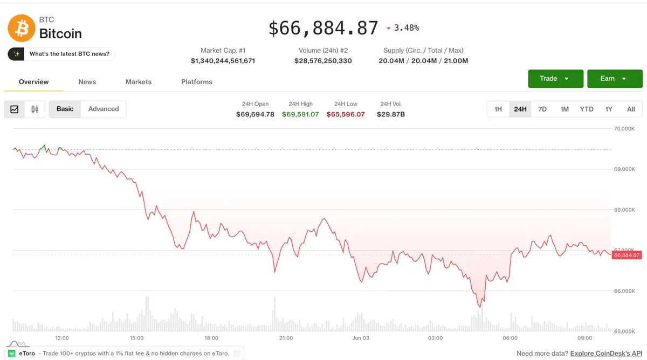Select the Basic chart mode
The height and width of the screenshot is (360, 647).
pyautogui.click(x=65, y=109)
